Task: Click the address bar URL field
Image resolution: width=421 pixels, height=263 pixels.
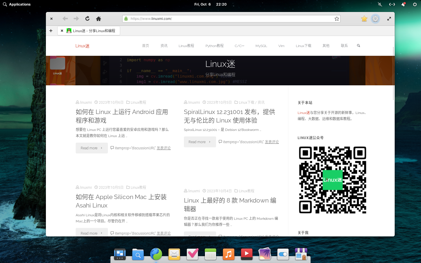Action: (231, 19)
